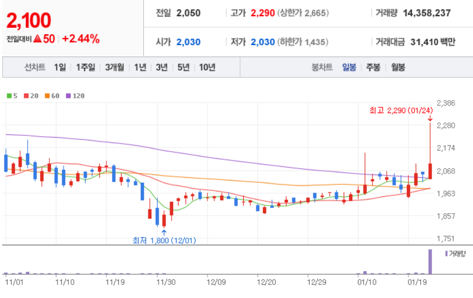Click the blue arrow marking the 최저 low
The width and height of the screenshot is (473, 298).
[x=164, y=233]
